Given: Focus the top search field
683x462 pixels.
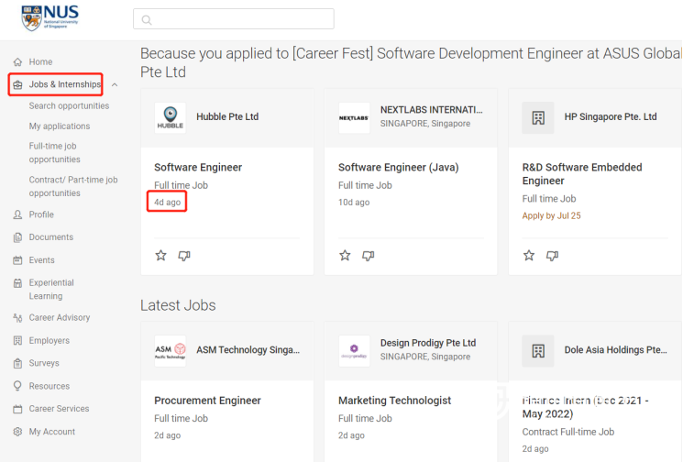Looking at the screenshot, I should [234, 19].
